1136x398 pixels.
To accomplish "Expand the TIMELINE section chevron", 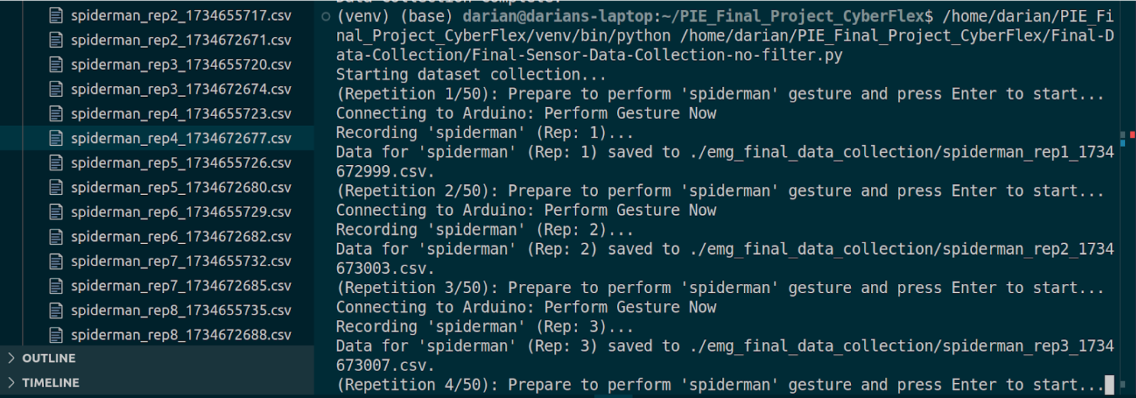I will (11, 382).
